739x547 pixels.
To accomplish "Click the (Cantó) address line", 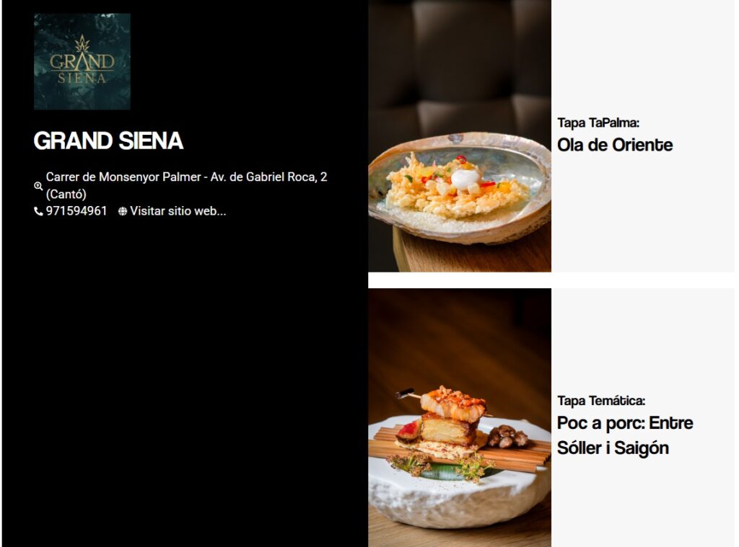I will (x=66, y=194).
